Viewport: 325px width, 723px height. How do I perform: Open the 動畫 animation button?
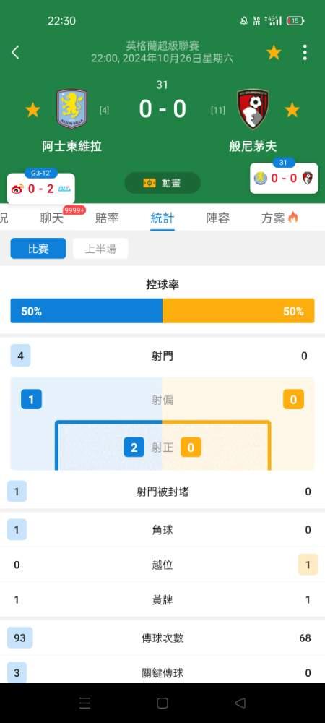(162, 183)
